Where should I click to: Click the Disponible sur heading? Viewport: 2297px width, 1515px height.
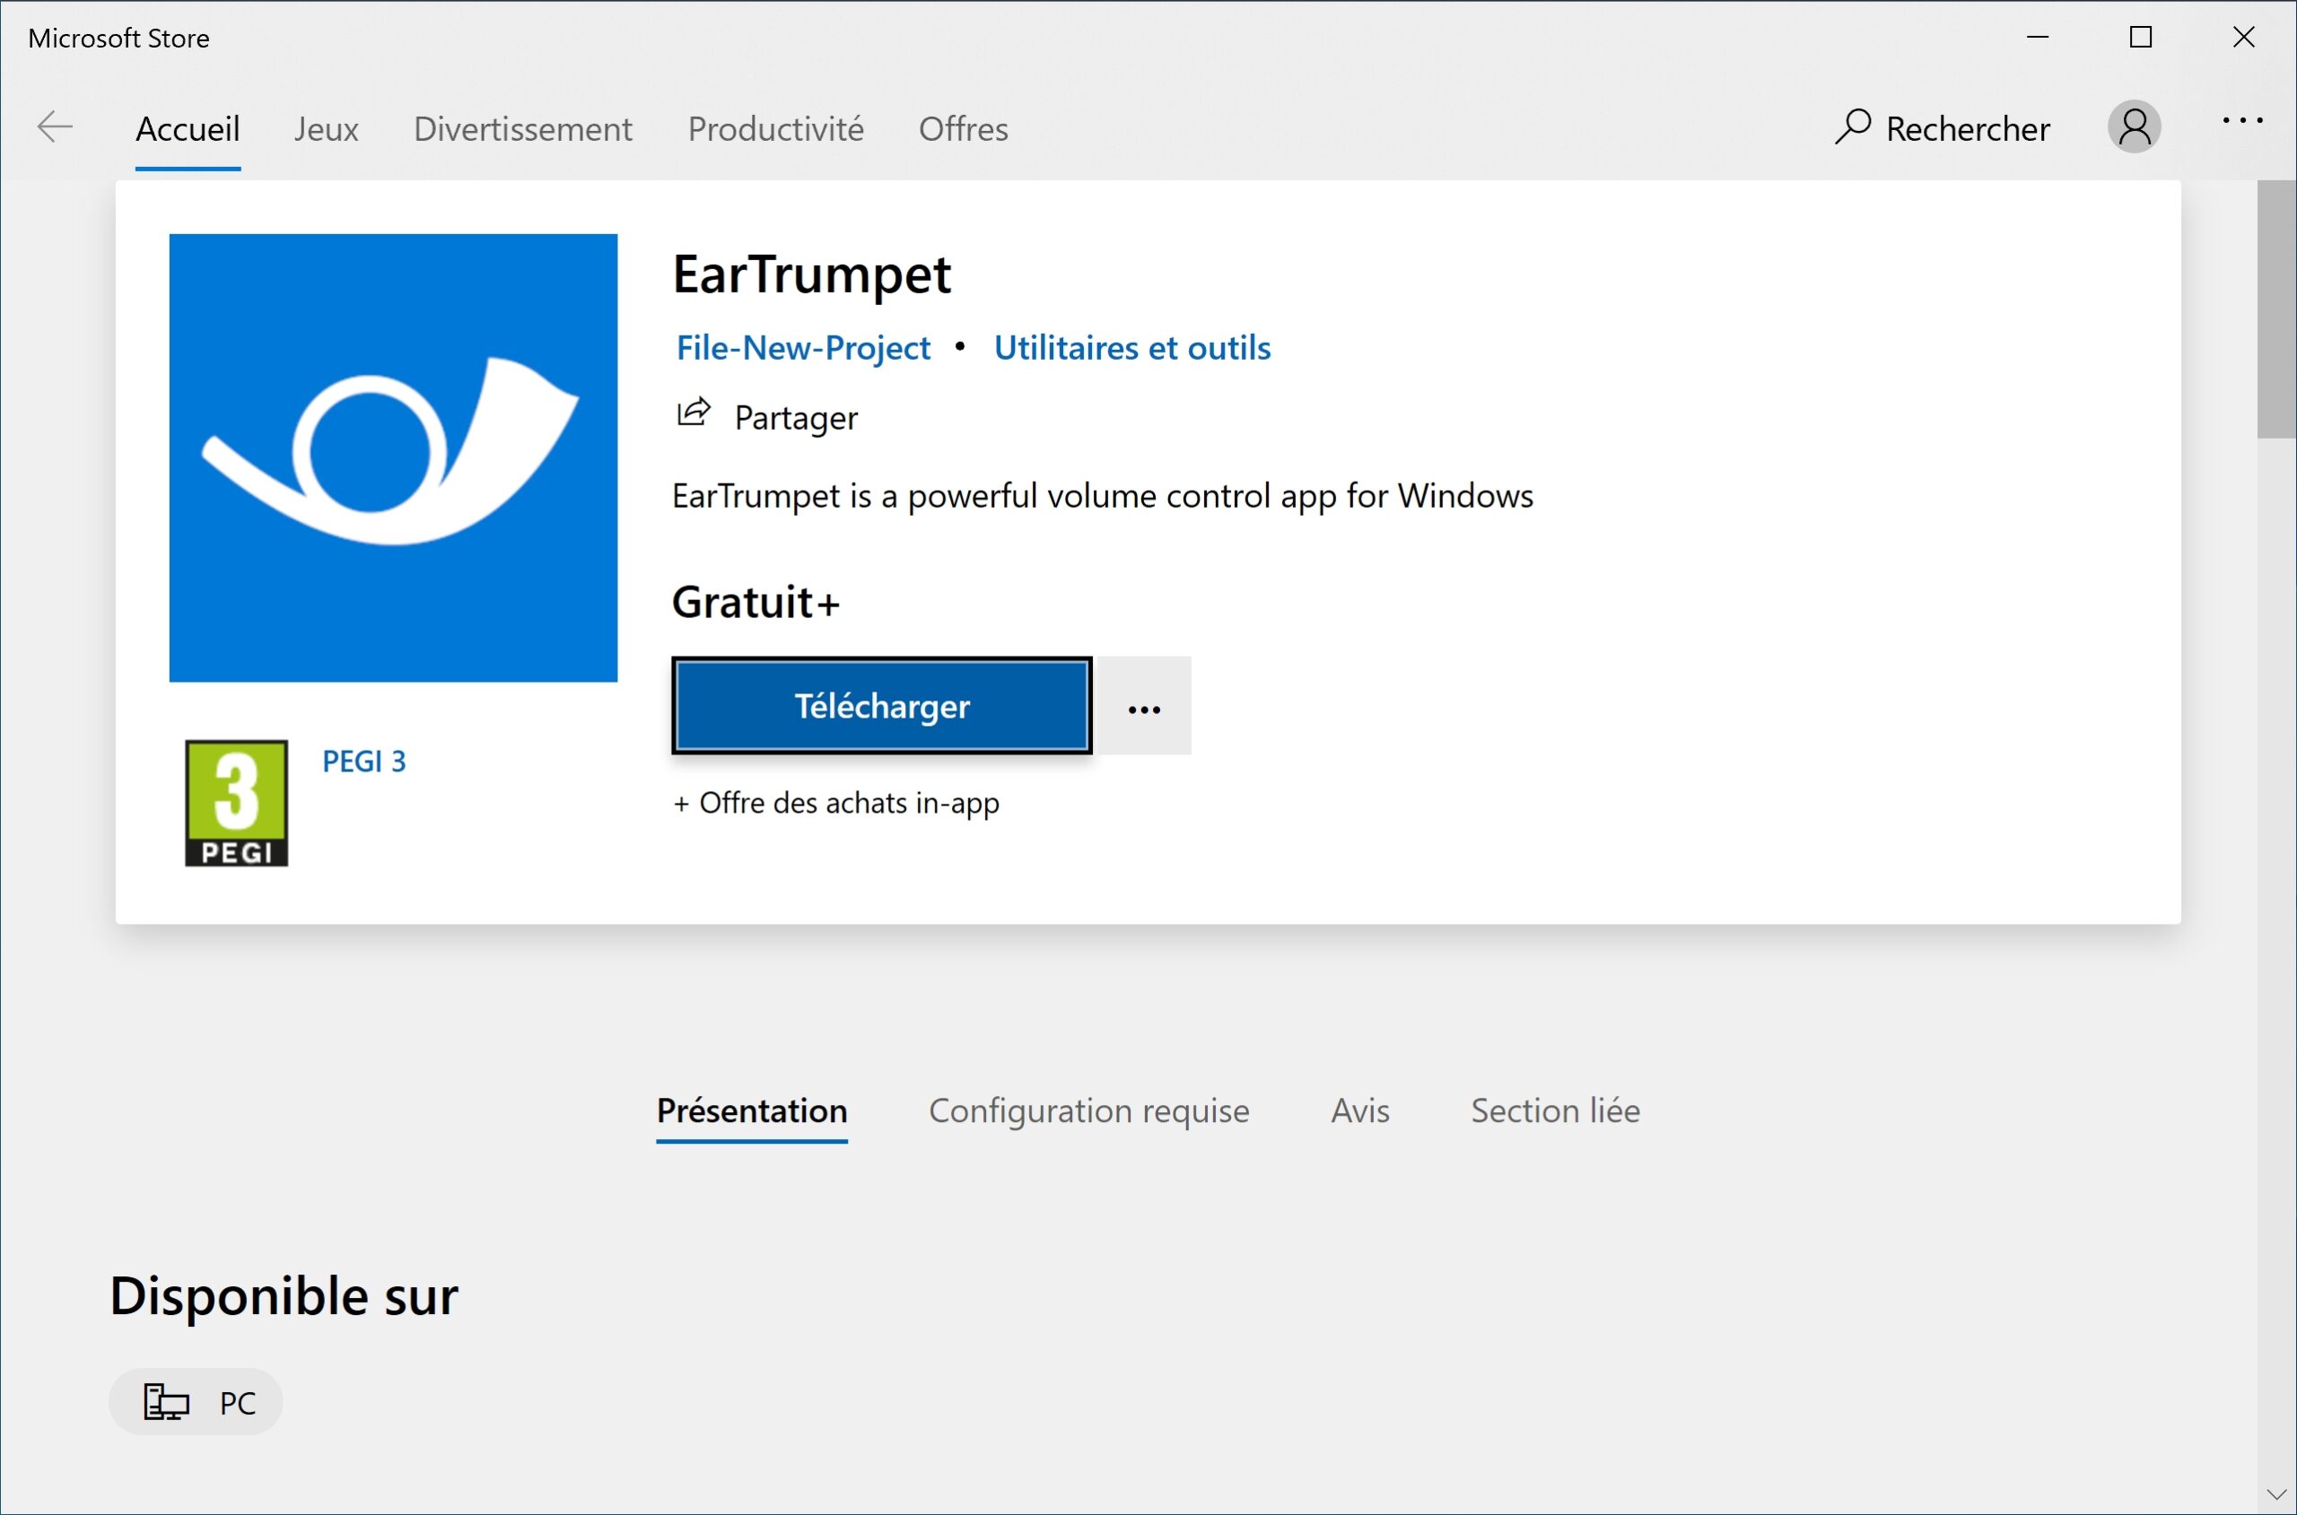pos(284,1295)
